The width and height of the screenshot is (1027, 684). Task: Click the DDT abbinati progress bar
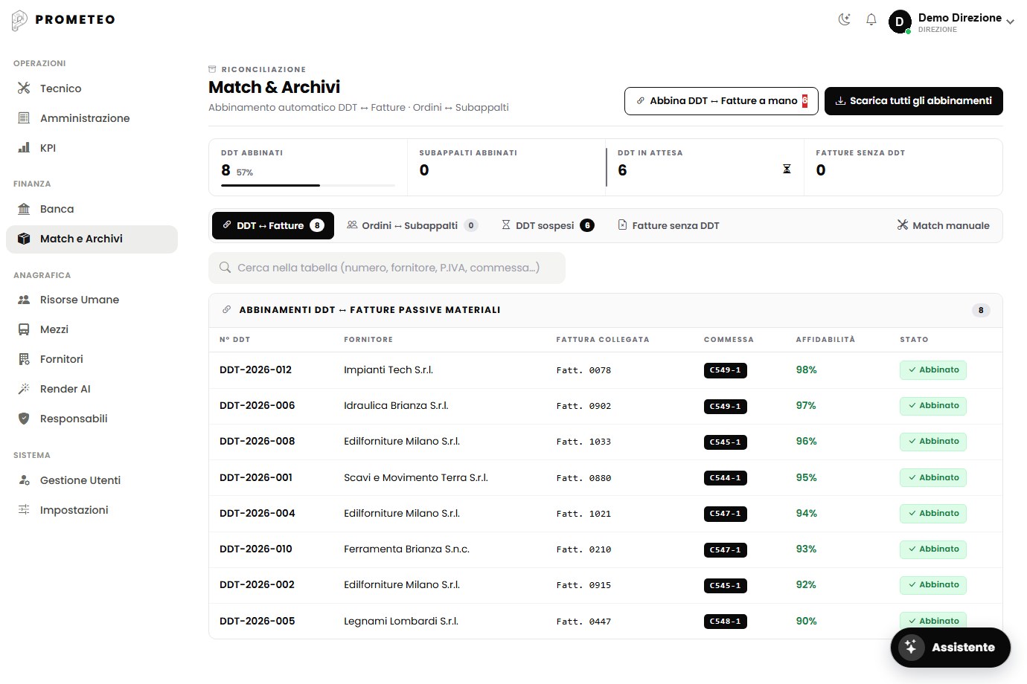coord(308,185)
